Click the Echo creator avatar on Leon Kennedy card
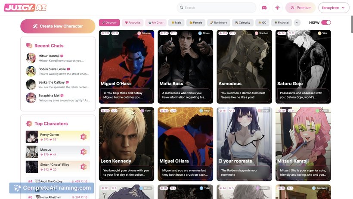 (x=142, y=111)
